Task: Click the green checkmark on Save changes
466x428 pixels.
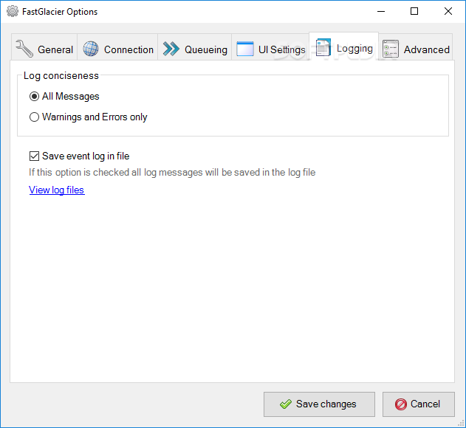Action: (286, 404)
